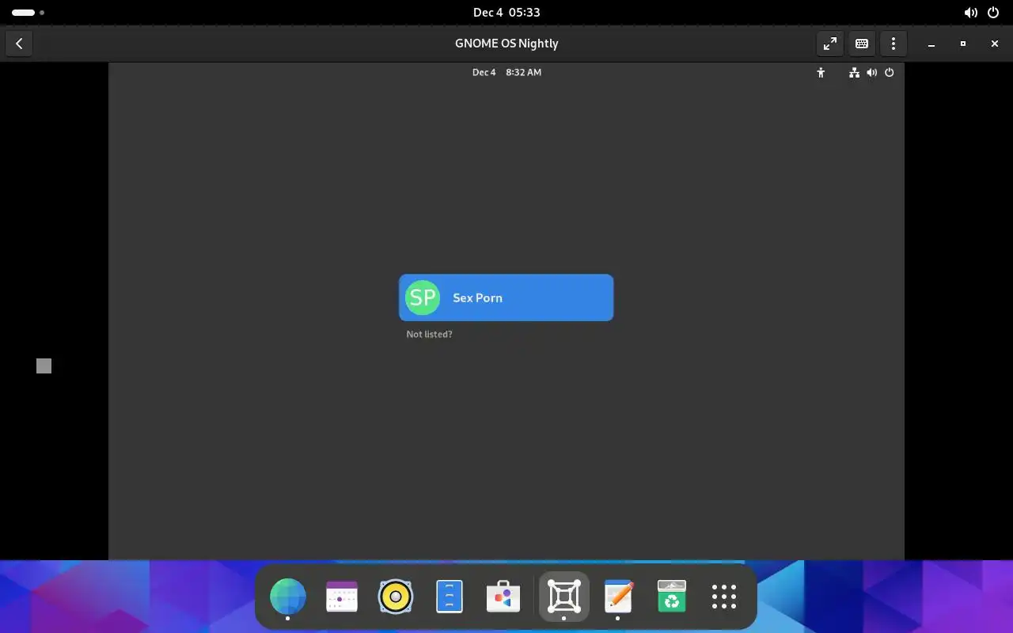Screen dimensions: 1013x633
Task: Select the user account entry on login screen
Action: (506, 298)
